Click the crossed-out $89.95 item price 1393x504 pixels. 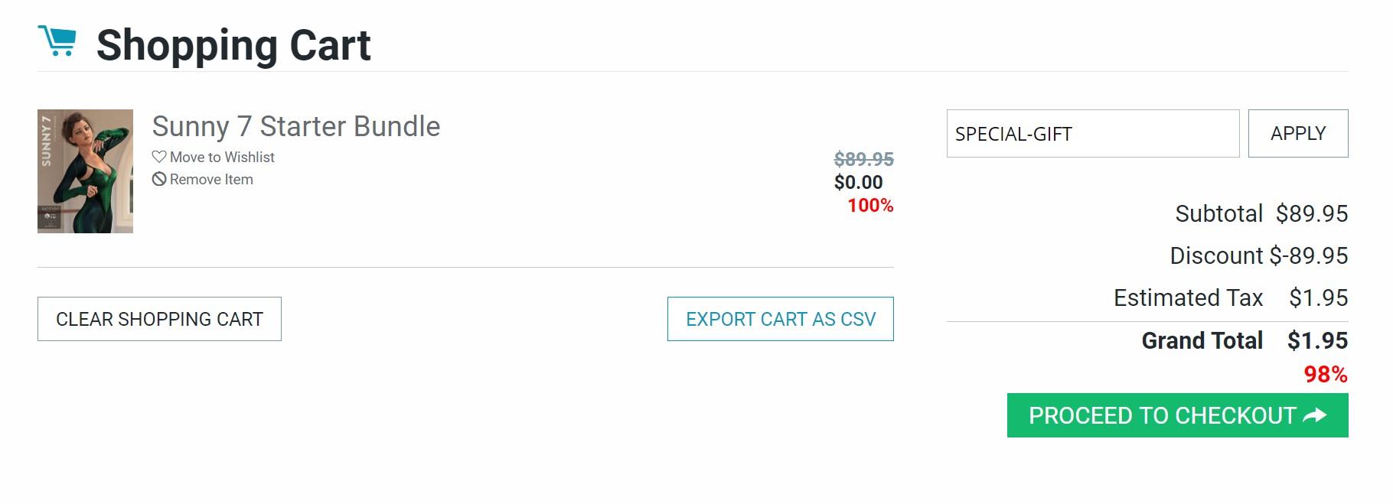[x=863, y=159]
